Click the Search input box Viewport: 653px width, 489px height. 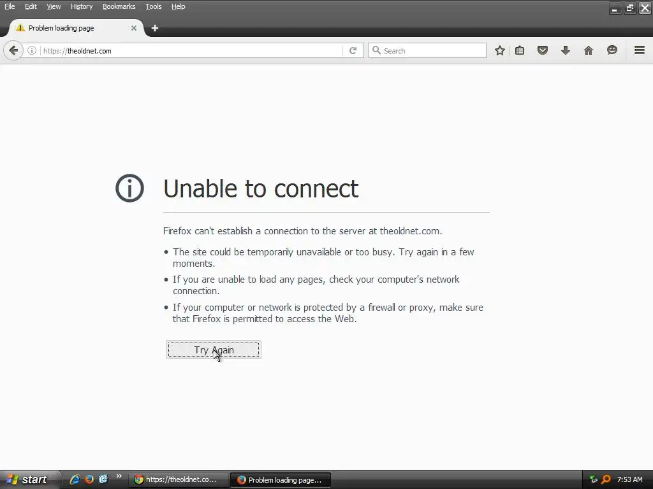(427, 51)
